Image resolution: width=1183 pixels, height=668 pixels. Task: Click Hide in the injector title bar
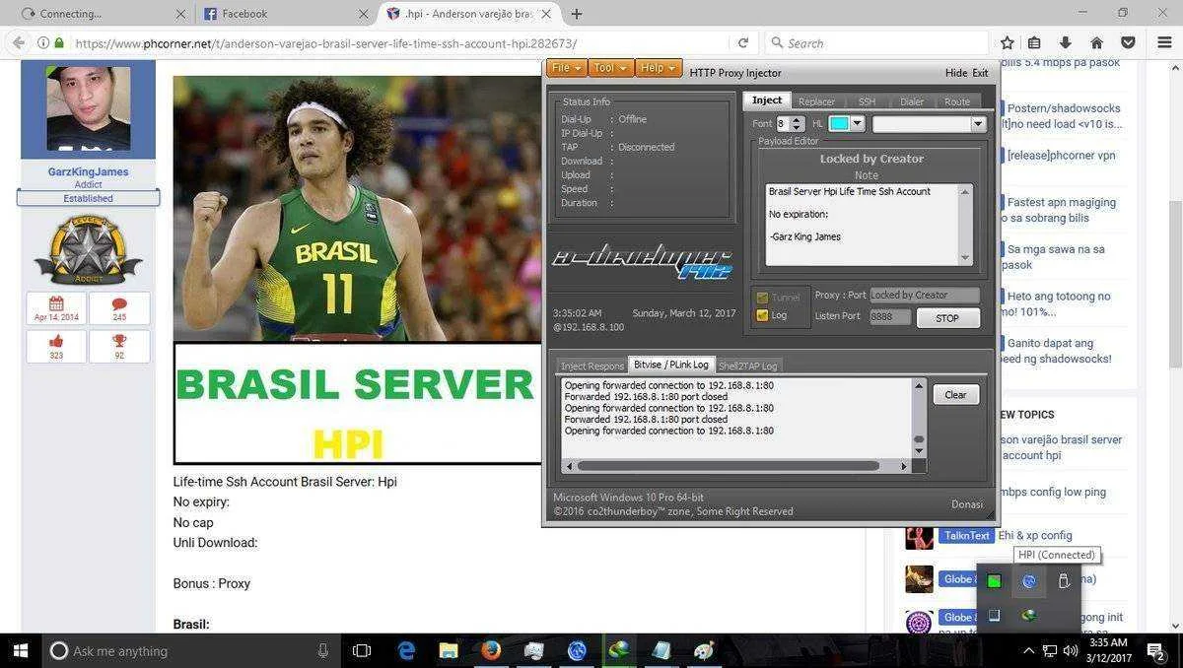point(956,73)
